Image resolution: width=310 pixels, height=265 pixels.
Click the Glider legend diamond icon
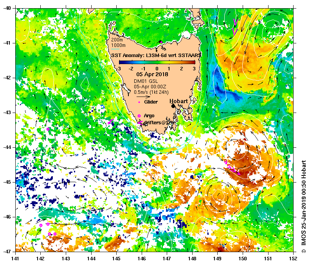pyautogui.click(x=139, y=102)
